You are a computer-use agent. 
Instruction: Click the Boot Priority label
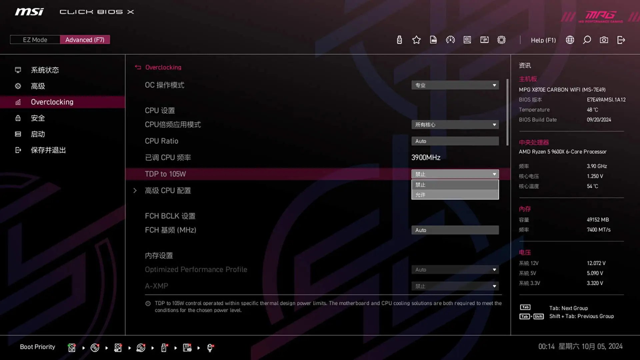(37, 347)
